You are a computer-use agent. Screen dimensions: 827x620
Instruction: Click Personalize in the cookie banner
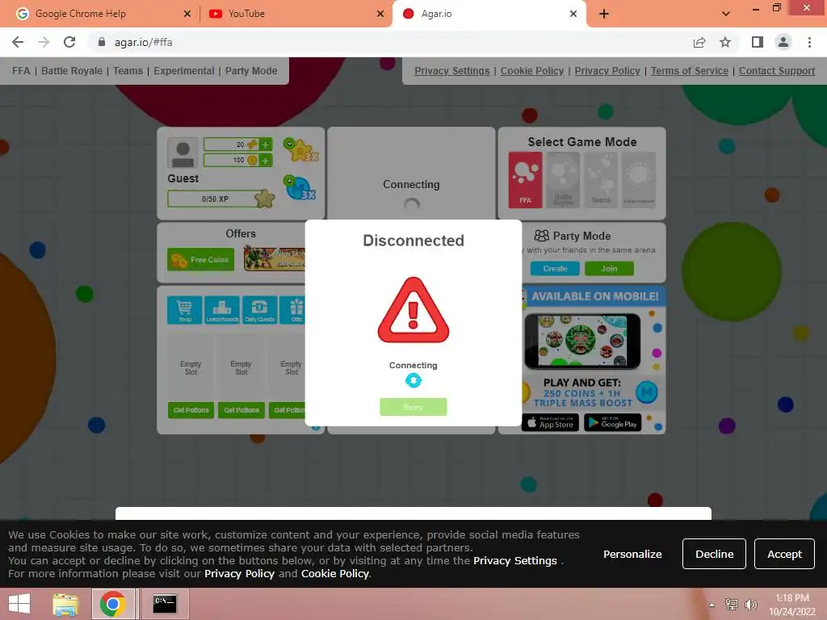tap(632, 554)
